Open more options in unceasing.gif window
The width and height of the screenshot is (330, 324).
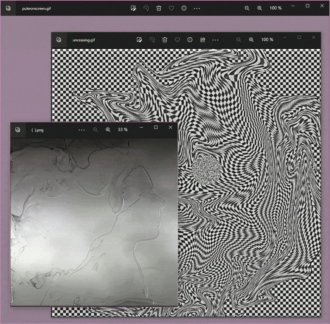click(x=215, y=40)
